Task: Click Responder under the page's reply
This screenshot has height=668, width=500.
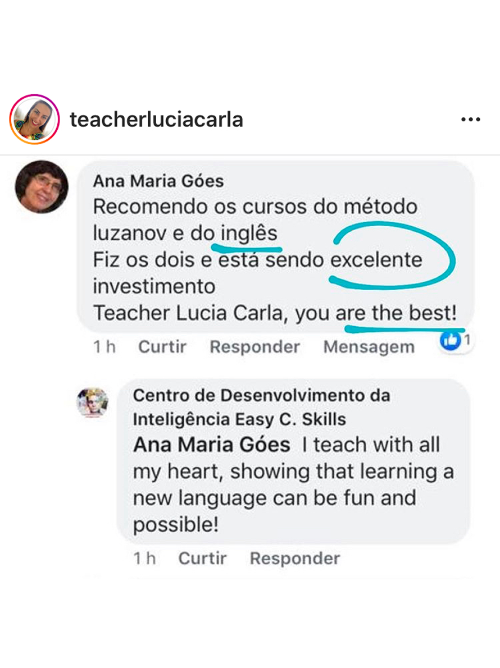Action: (x=294, y=559)
